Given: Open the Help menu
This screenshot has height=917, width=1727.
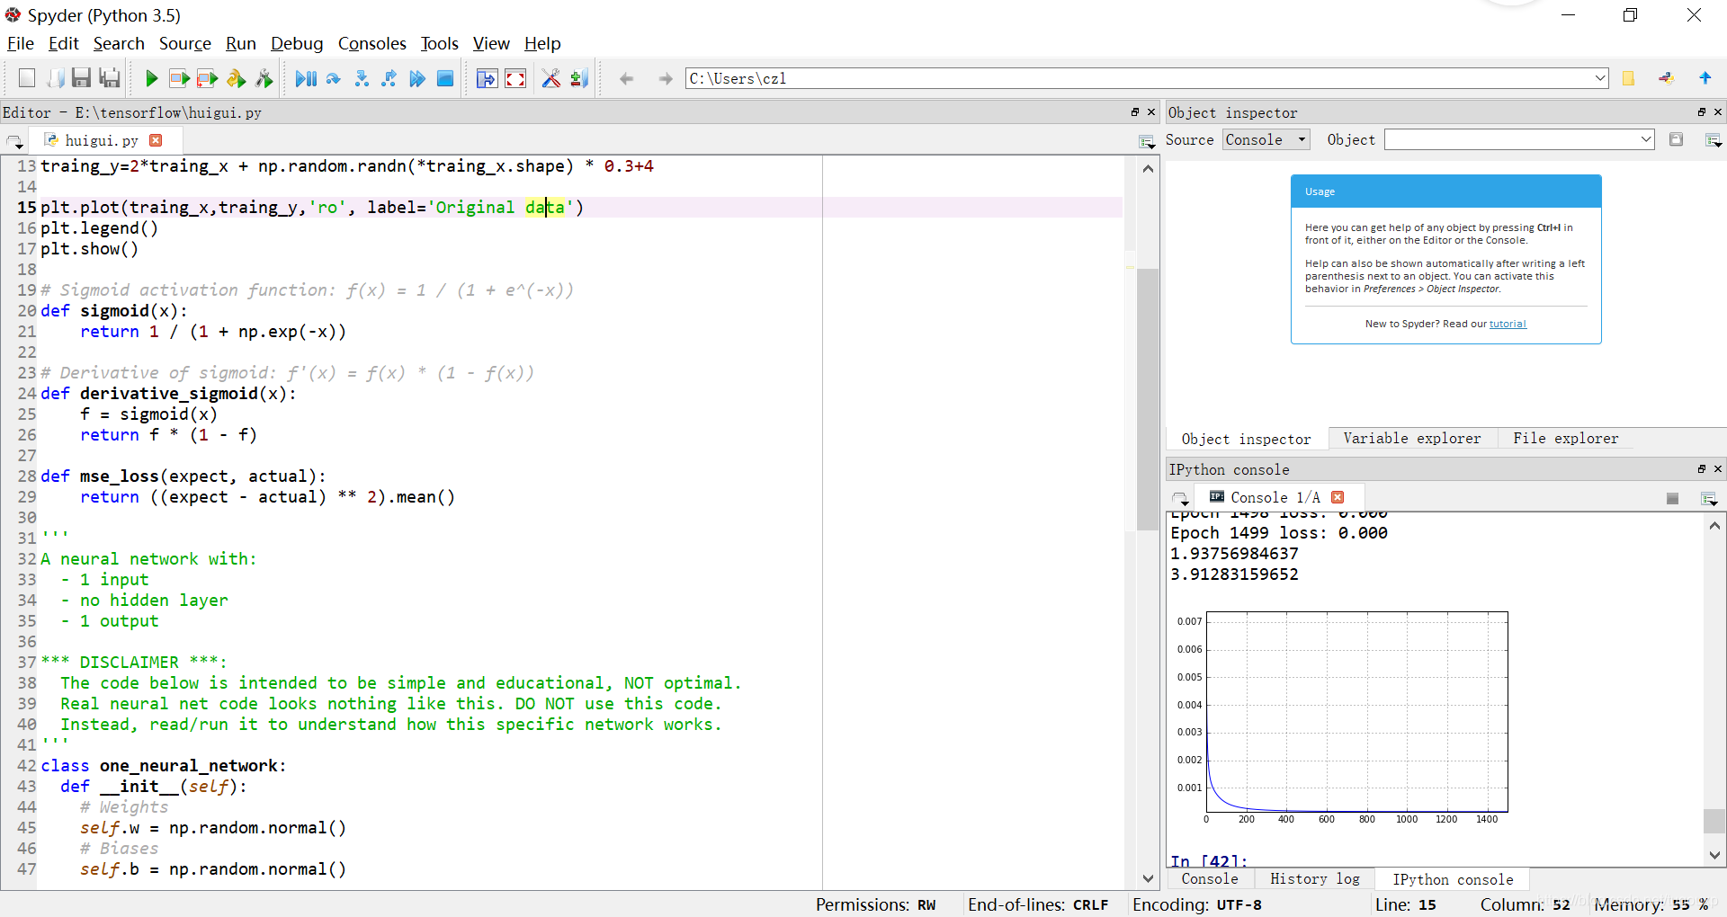Looking at the screenshot, I should click(542, 43).
